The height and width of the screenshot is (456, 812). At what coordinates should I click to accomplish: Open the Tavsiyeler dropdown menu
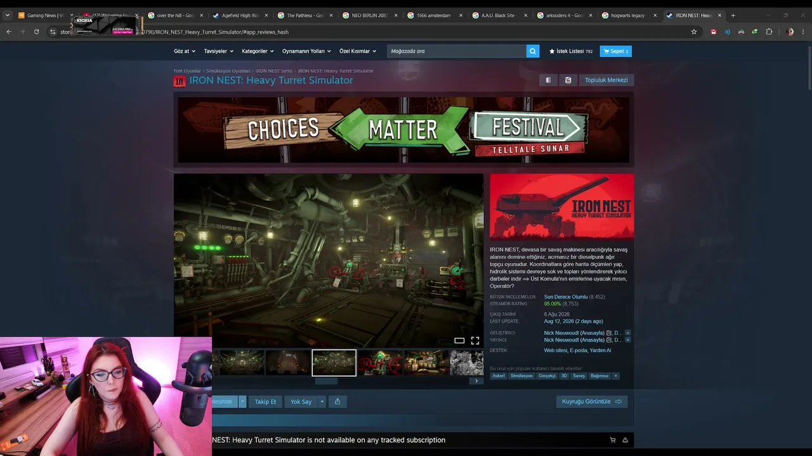click(x=219, y=51)
